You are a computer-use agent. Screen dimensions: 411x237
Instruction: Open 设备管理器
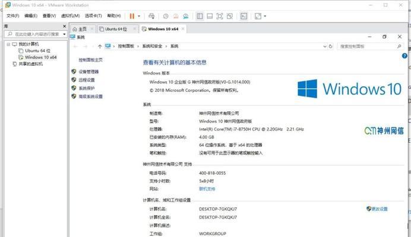tap(88, 72)
